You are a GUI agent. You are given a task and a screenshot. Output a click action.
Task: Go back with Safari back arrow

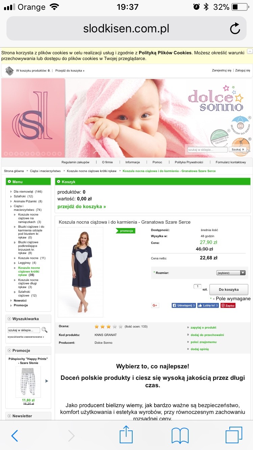(15, 435)
